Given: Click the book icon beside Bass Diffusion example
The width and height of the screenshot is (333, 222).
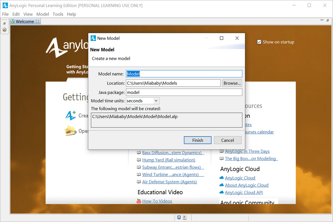Looking at the screenshot, I should (x=139, y=153).
